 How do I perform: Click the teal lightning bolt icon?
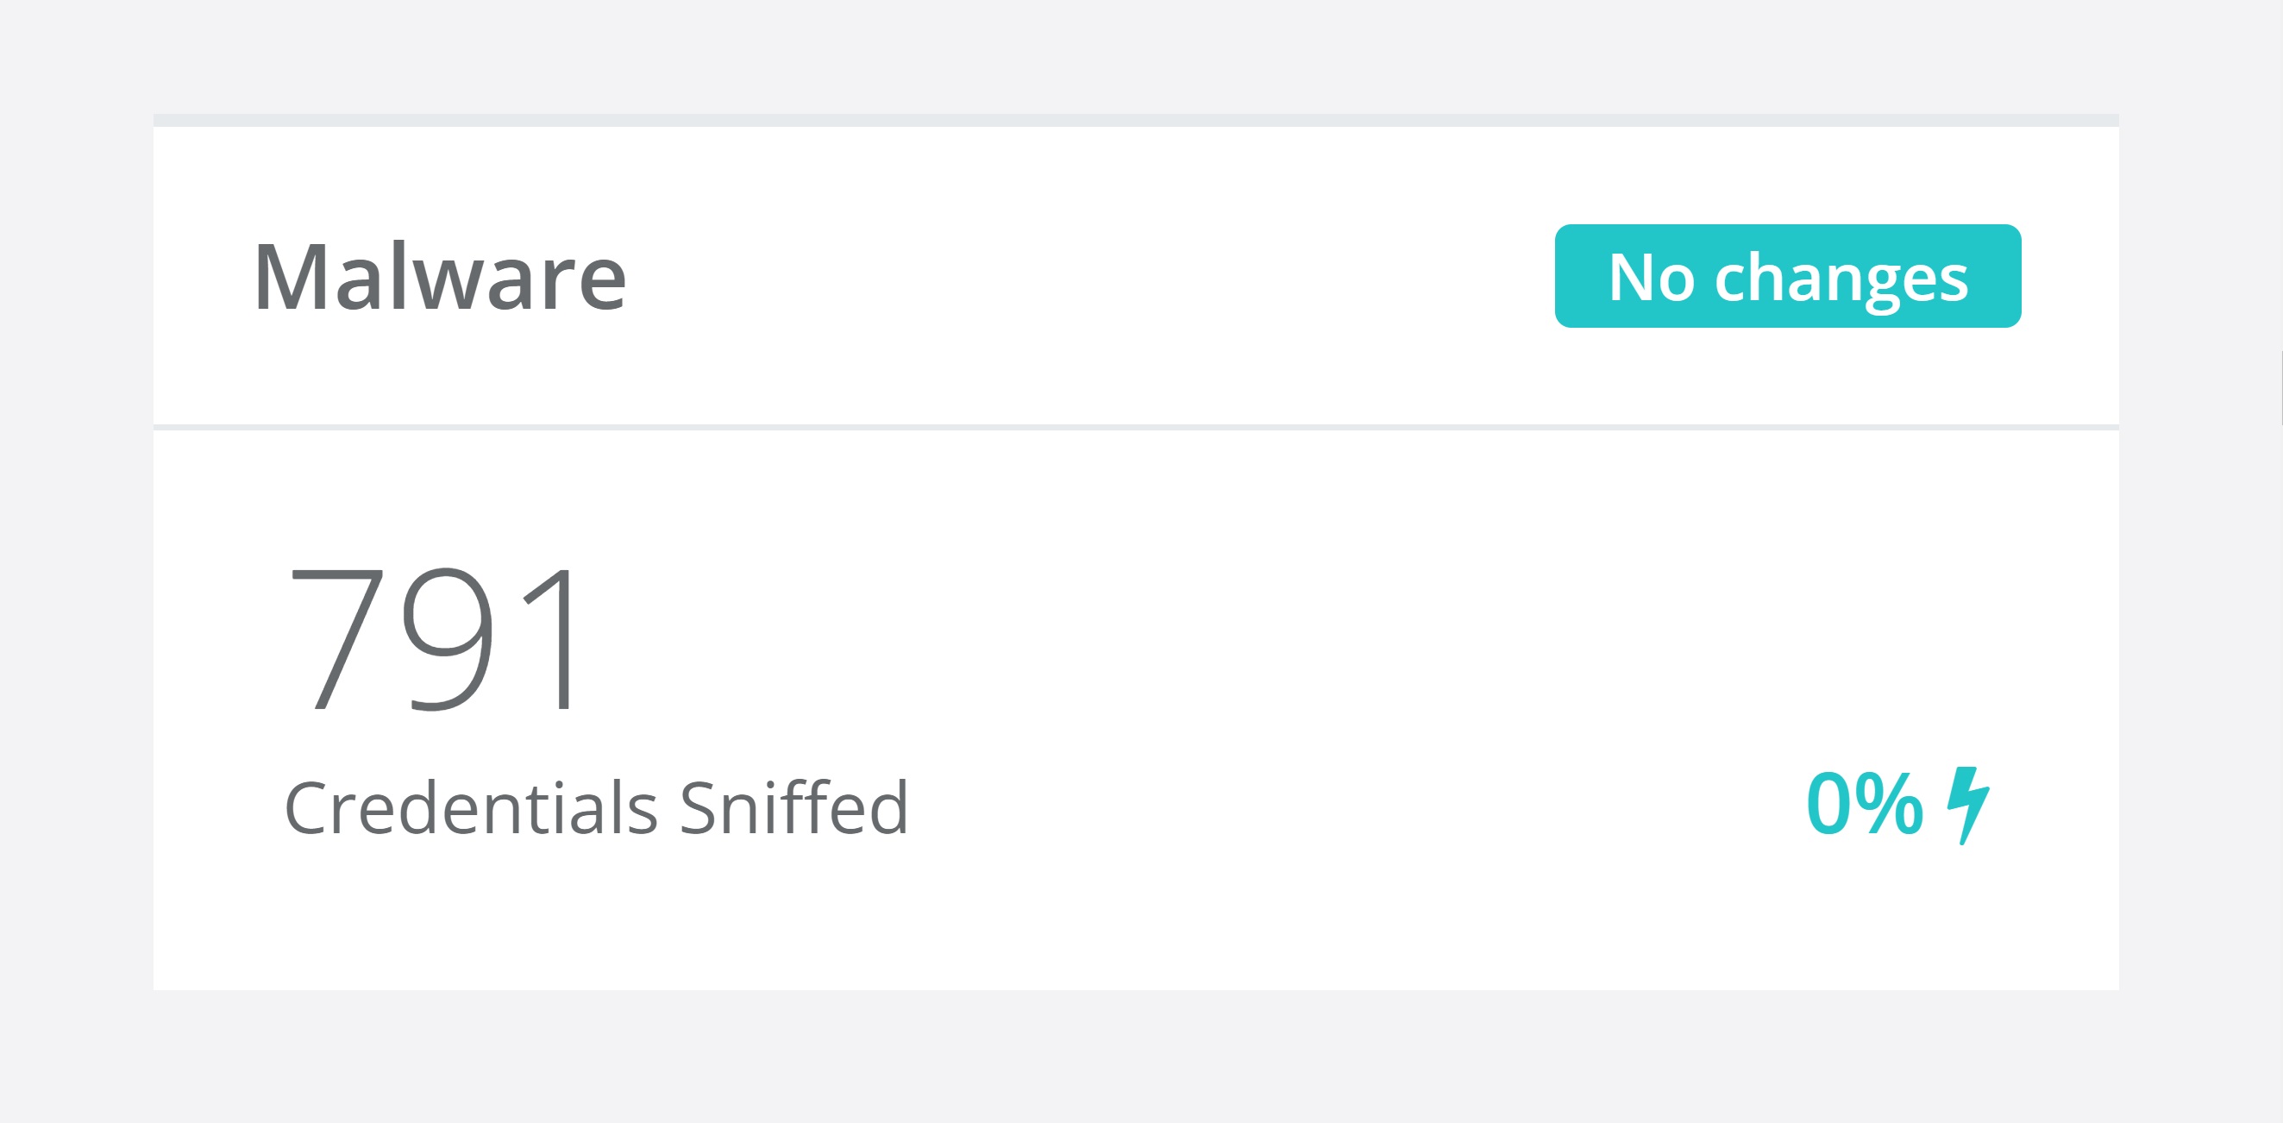[1967, 804]
